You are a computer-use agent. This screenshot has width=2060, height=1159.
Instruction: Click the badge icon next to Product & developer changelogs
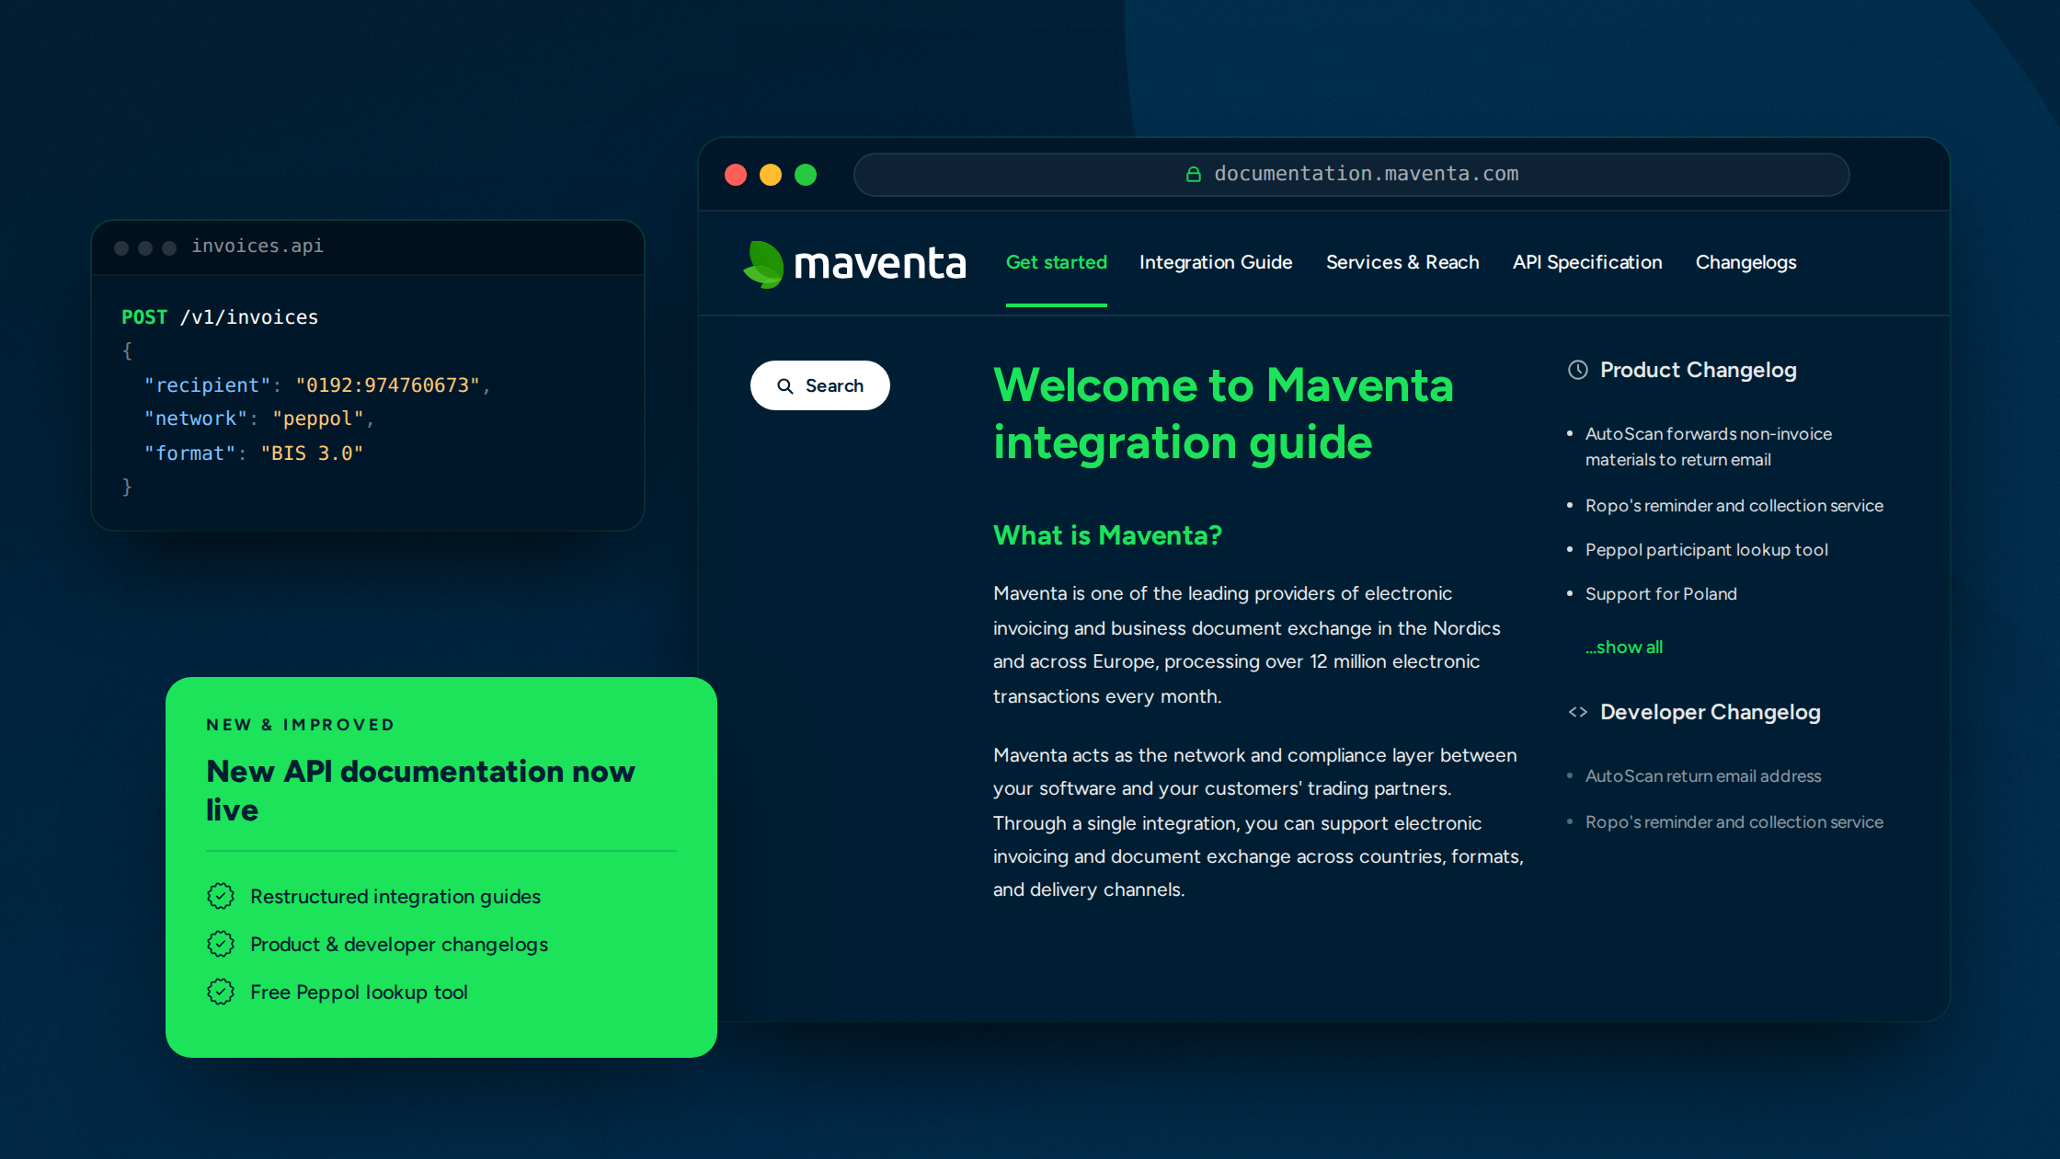[221, 944]
